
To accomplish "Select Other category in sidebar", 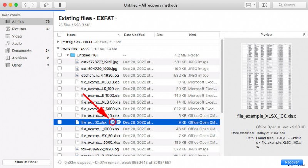I will pos(27,65).
